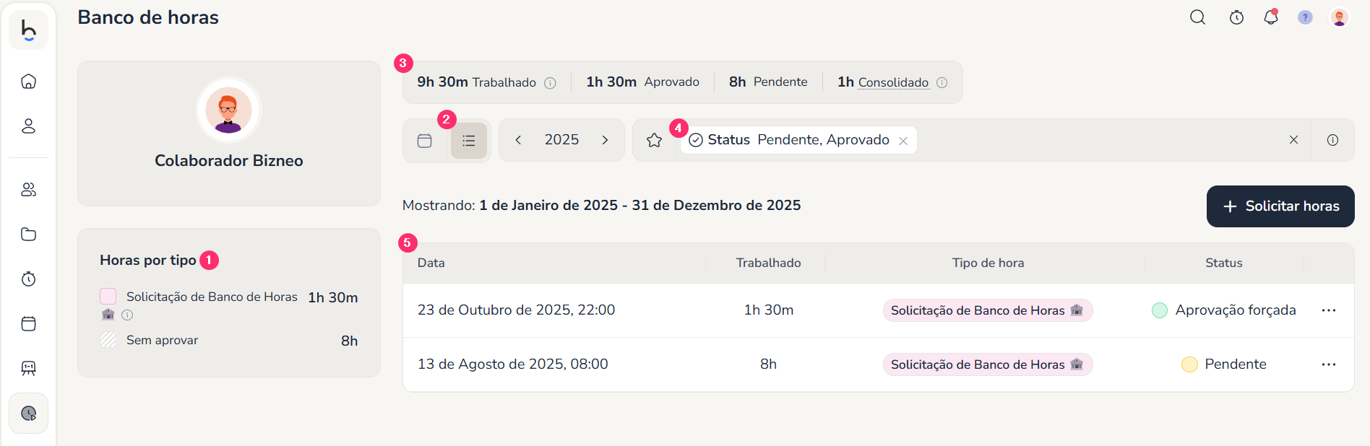
Task: Remove the Status filter chip
Action: coord(903,141)
